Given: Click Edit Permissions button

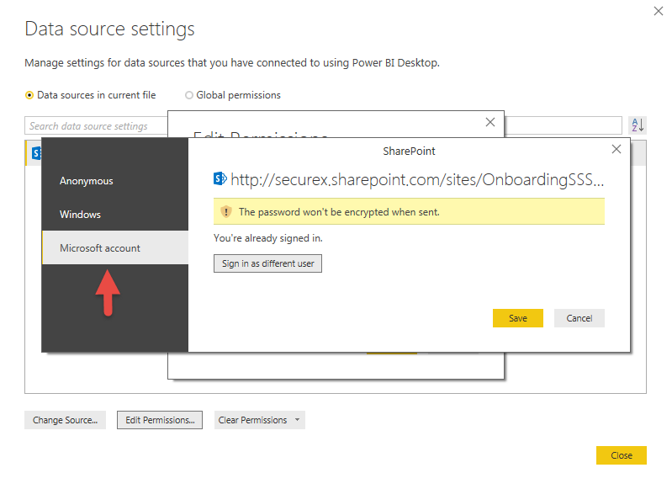Looking at the screenshot, I should click(x=160, y=420).
